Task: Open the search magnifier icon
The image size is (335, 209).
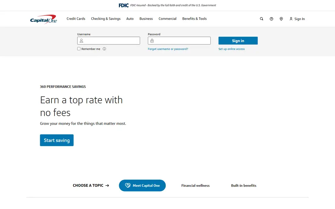Action: click(262, 19)
